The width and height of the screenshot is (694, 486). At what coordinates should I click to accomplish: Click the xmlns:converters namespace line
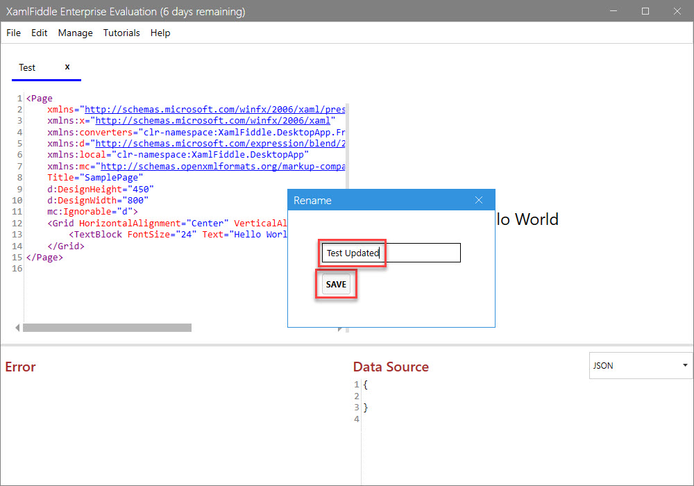tap(196, 133)
